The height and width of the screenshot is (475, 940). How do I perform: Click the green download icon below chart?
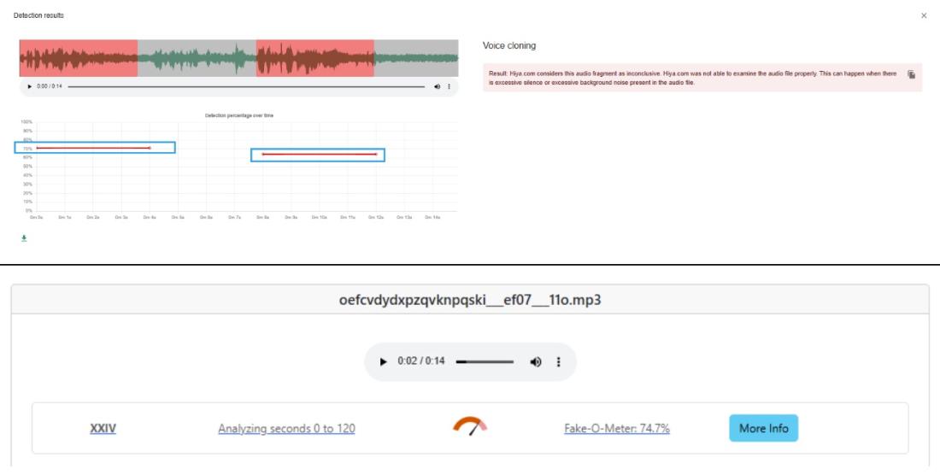point(24,239)
